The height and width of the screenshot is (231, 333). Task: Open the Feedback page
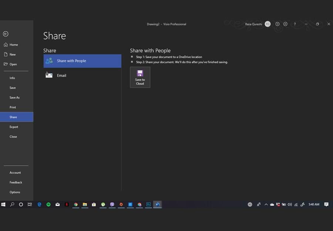click(17, 182)
